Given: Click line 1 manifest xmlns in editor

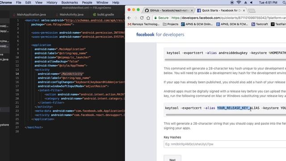Looking at the screenshot, I should [75, 21].
